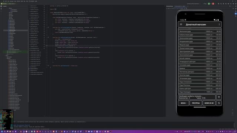Select the Бревна row

coord(200,68)
